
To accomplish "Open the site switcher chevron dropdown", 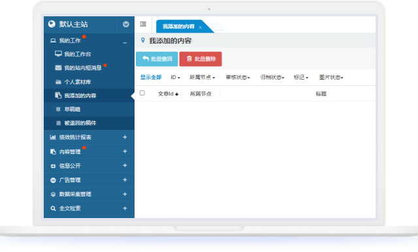I will [x=126, y=25].
